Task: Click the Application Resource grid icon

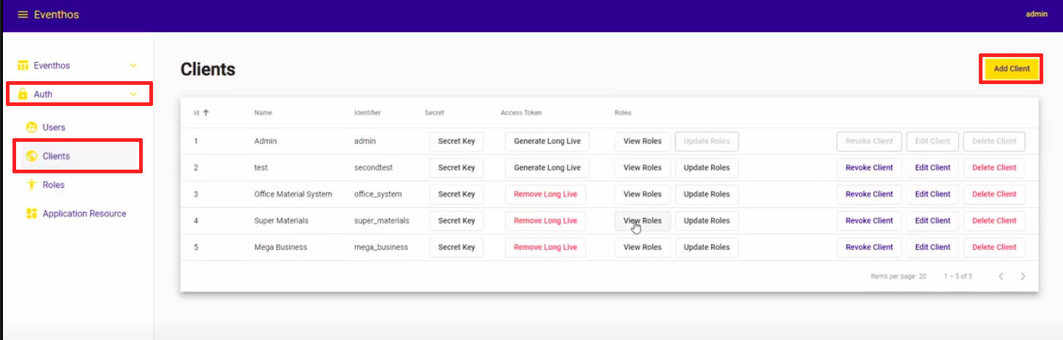Action: coord(31,214)
